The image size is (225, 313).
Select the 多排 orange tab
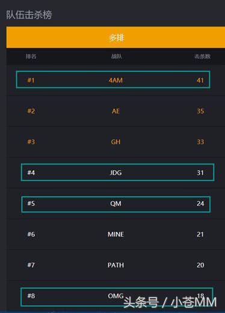tap(116, 37)
